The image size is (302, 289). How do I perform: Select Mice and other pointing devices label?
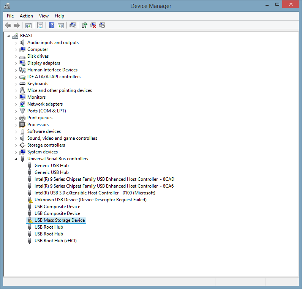(60, 90)
